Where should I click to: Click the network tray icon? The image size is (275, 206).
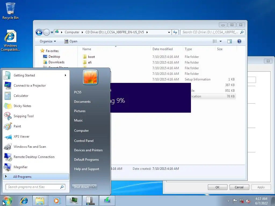(x=241, y=201)
